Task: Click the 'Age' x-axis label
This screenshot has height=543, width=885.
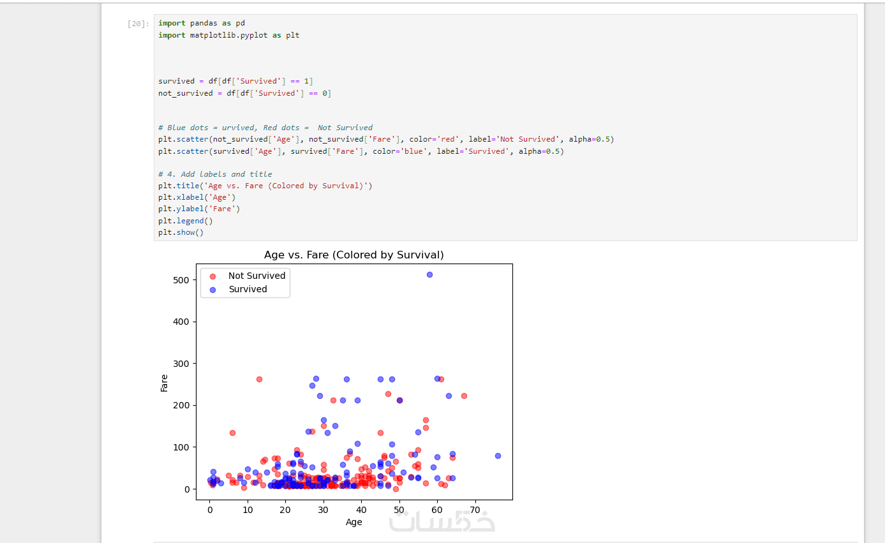Action: click(x=354, y=522)
